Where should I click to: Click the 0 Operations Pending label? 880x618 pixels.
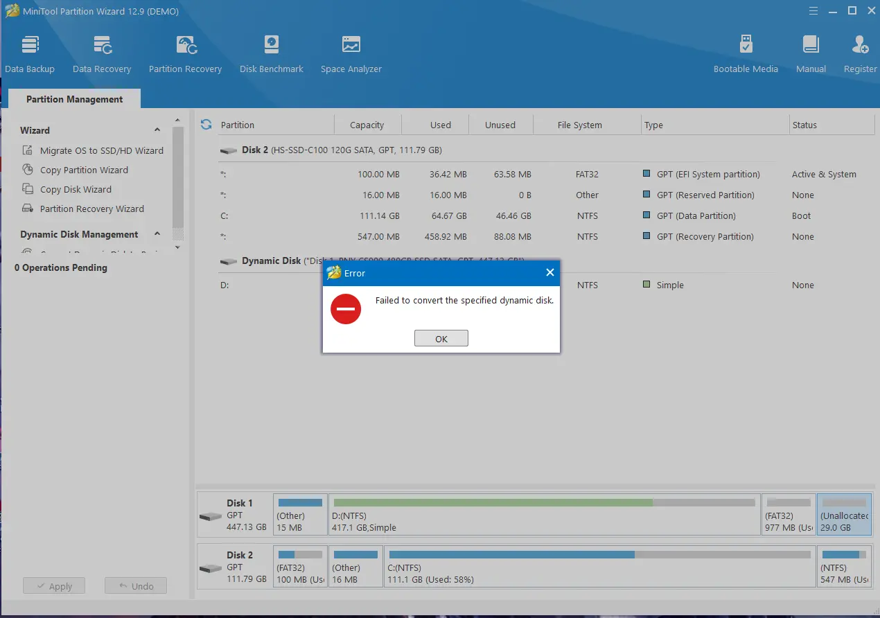(x=61, y=267)
